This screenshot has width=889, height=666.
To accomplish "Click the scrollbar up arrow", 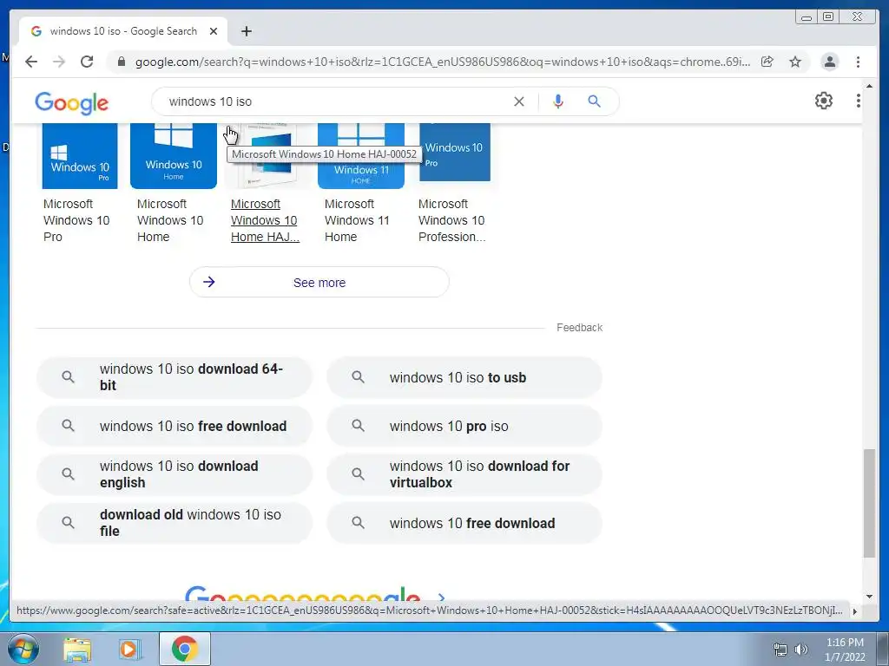I will pos(869,86).
